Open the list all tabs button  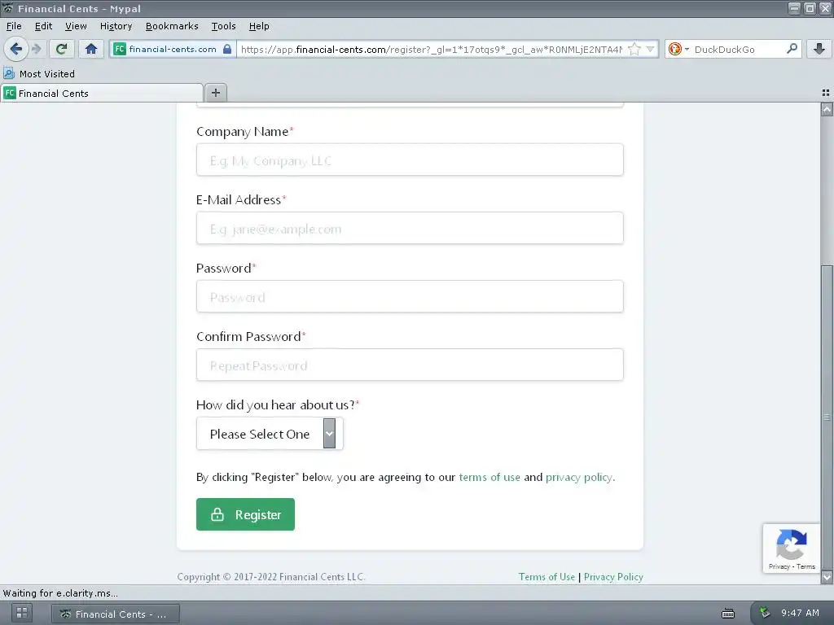tap(825, 93)
